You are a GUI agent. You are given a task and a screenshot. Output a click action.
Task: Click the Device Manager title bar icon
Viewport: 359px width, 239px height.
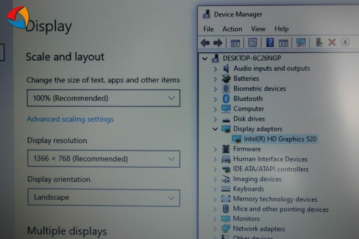(206, 14)
